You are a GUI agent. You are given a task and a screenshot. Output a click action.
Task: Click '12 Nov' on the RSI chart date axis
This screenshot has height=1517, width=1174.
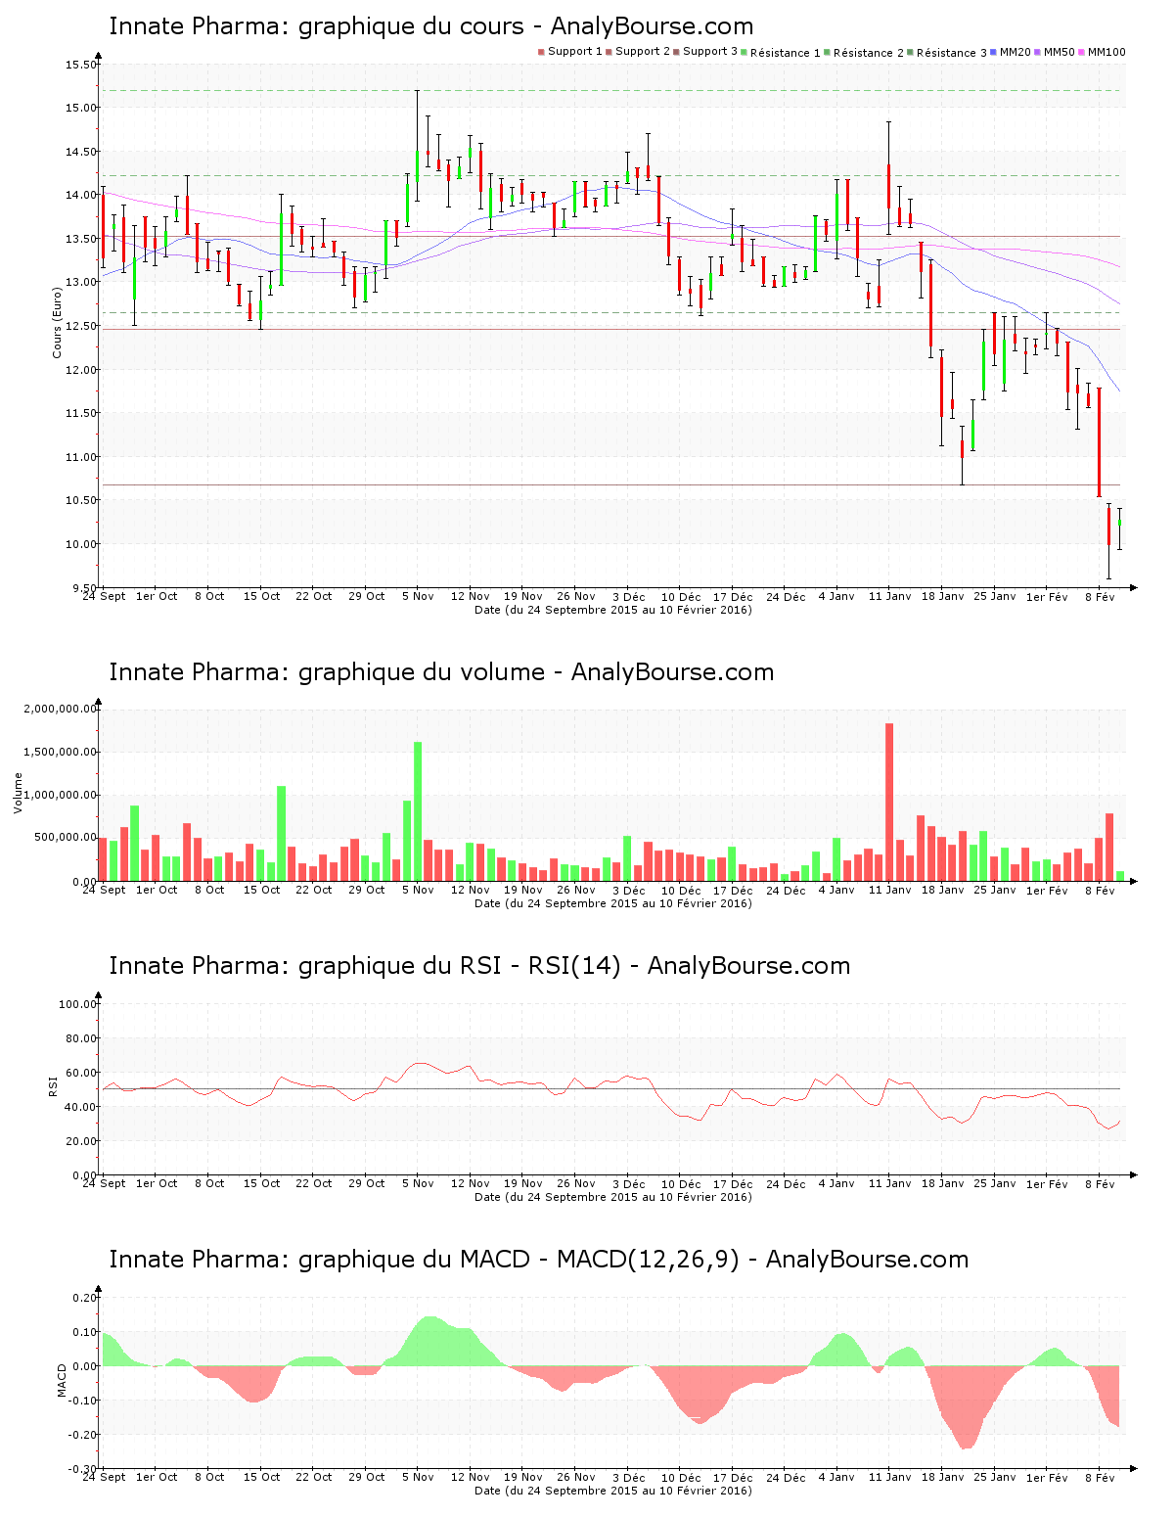click(471, 1183)
